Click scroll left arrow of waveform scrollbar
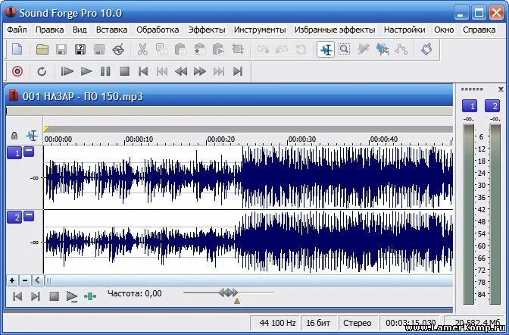Image resolution: width=509 pixels, height=335 pixels. coord(38,280)
